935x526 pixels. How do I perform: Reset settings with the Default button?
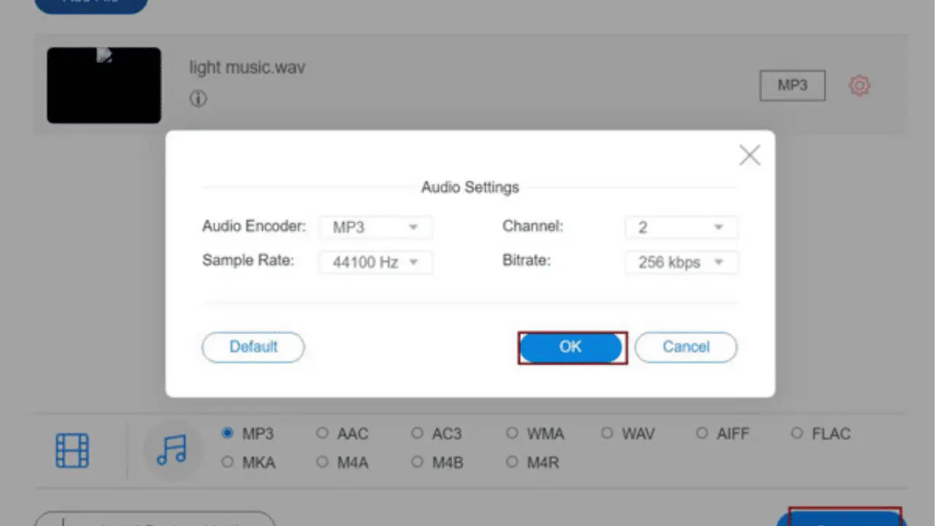pyautogui.click(x=253, y=347)
